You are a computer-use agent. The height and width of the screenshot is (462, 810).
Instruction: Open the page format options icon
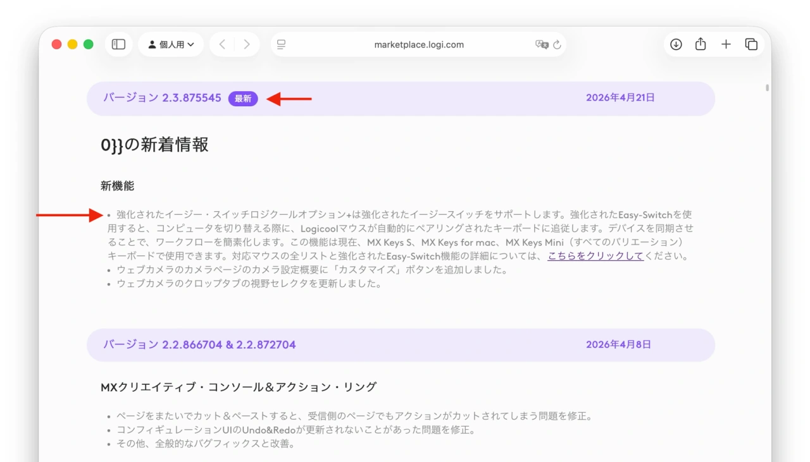tap(281, 44)
